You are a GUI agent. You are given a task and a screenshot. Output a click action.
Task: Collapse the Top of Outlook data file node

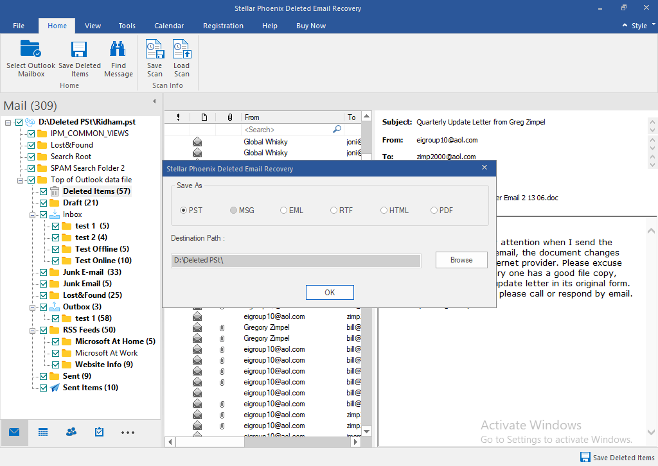click(20, 180)
